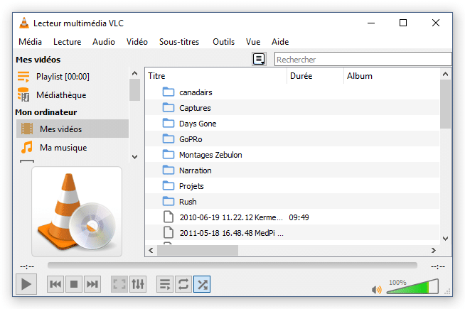Image resolution: width=465 pixels, height=309 pixels.
Task: Select Ma musique in sidebar
Action: (73, 147)
